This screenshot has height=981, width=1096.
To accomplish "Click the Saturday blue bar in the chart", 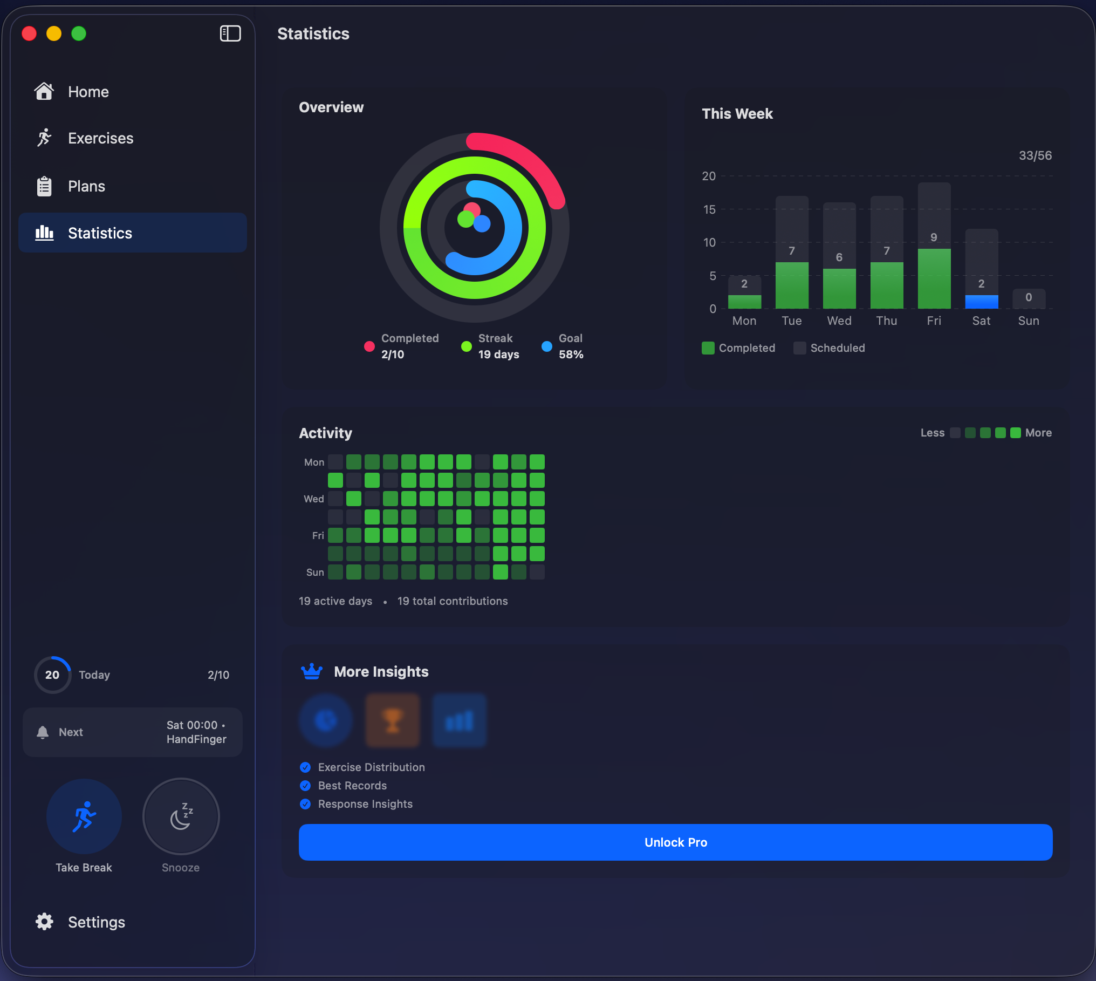I will tap(981, 302).
